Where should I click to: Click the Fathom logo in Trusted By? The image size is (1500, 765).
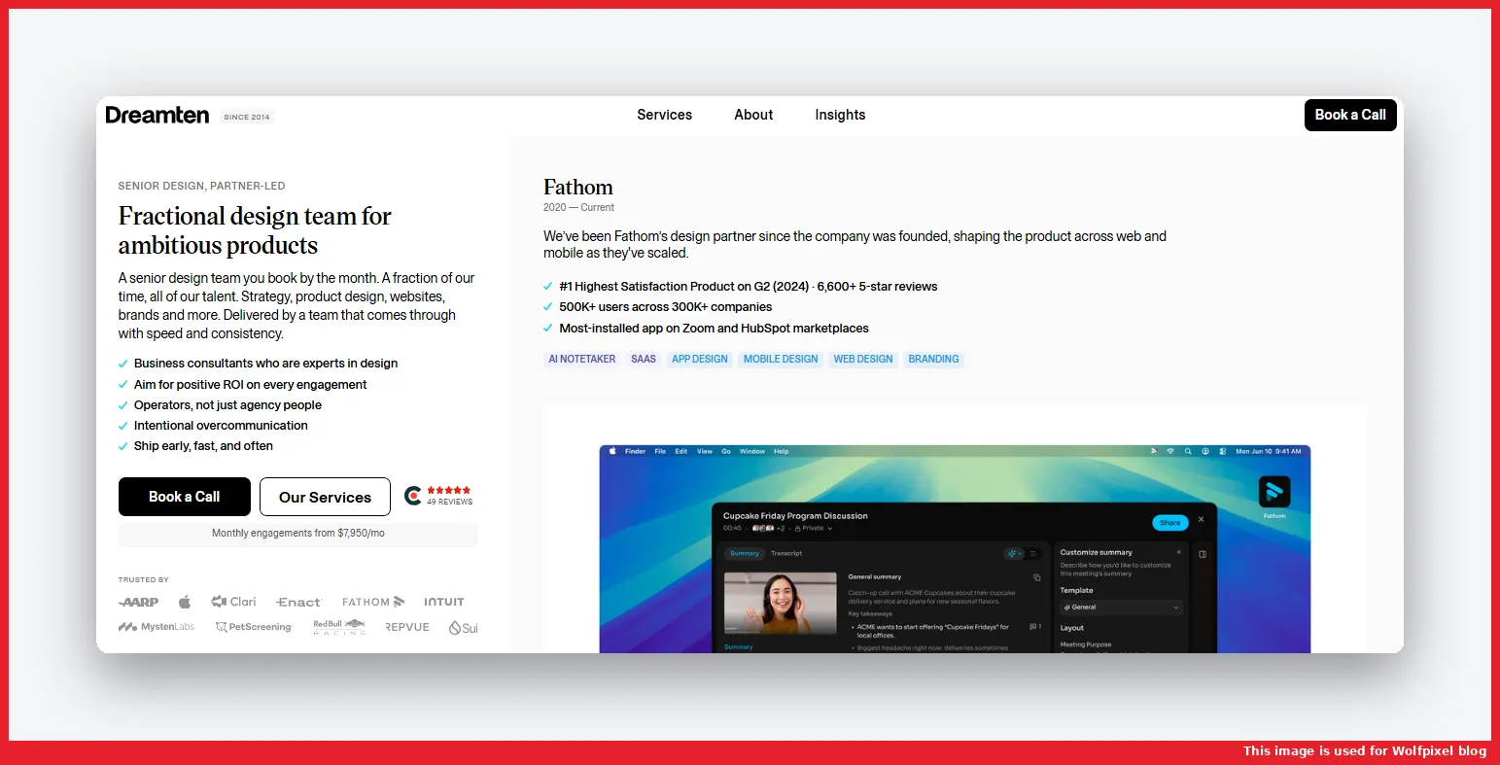[373, 602]
